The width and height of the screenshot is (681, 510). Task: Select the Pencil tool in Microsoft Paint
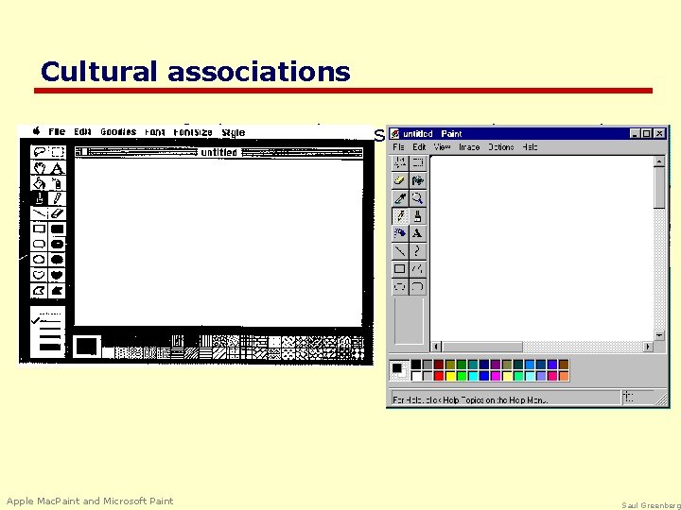click(399, 215)
